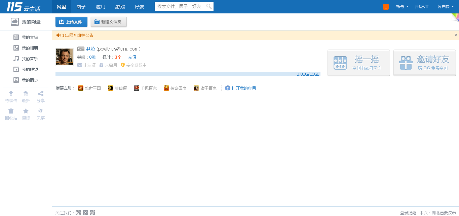This screenshot has height=216, width=459.
Task: Click the second follow-us social icon
Action: (85, 213)
